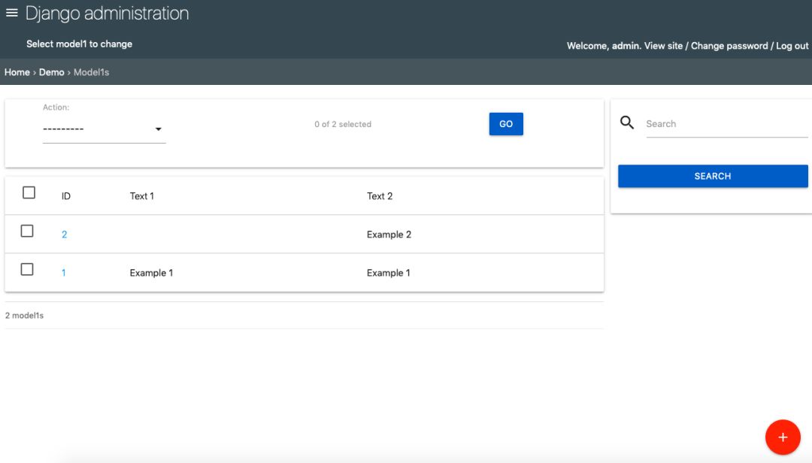Sort by the Text 1 column header
The image size is (812, 463).
pos(142,195)
